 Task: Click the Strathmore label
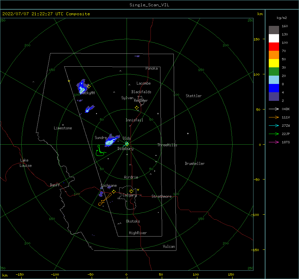coord(161,196)
